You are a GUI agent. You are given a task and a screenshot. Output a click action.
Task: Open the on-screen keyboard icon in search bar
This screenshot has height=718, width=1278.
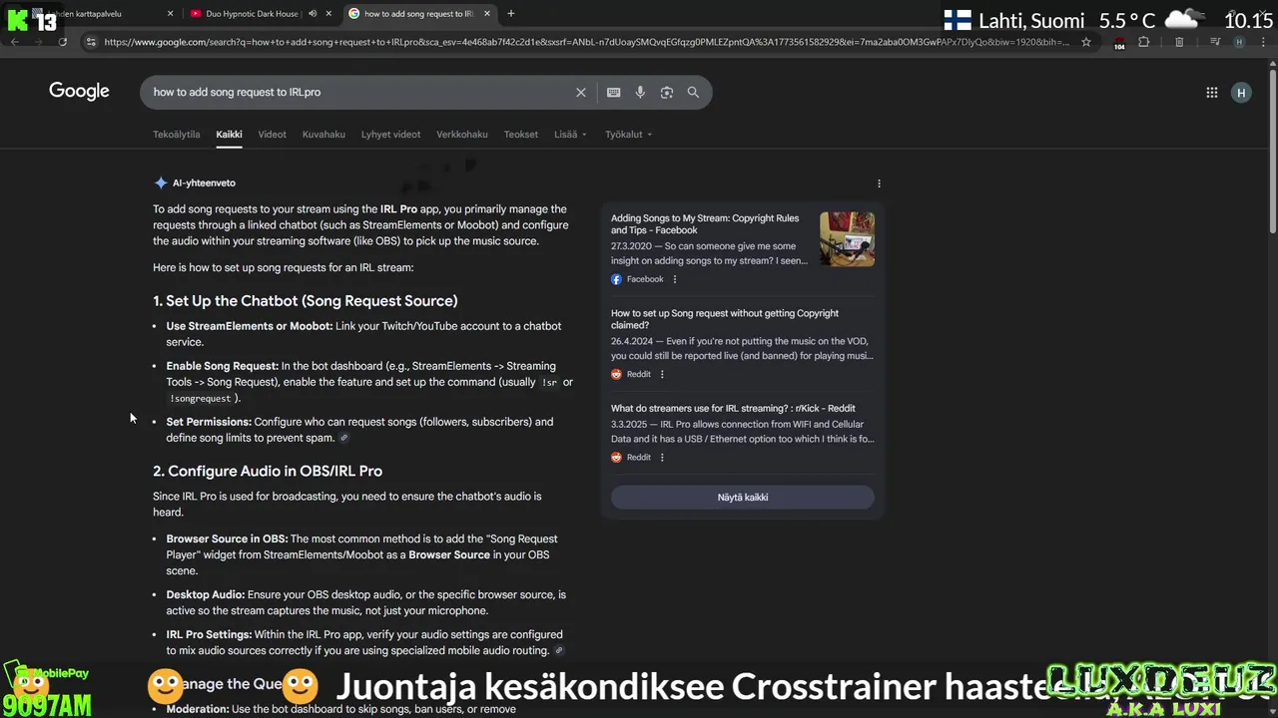point(613,92)
